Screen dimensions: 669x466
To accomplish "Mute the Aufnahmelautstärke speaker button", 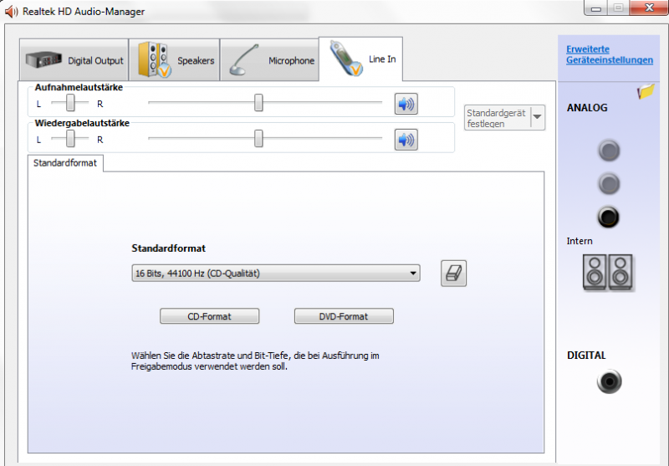I will (x=406, y=104).
